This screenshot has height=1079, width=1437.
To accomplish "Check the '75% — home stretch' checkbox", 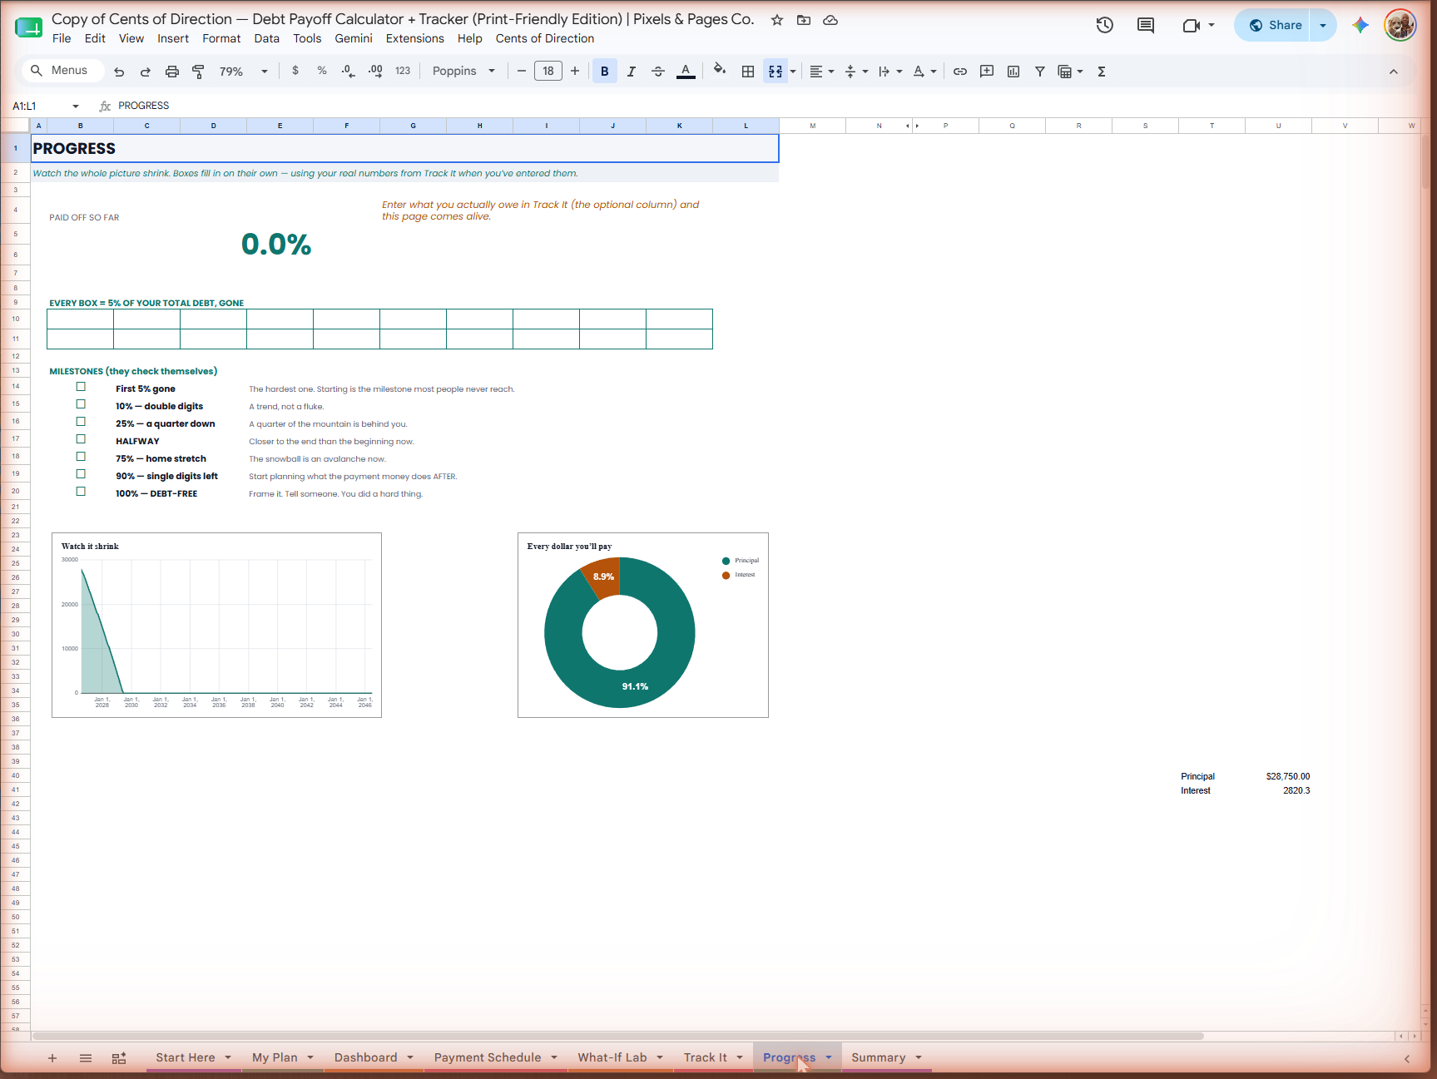I will [81, 457].
